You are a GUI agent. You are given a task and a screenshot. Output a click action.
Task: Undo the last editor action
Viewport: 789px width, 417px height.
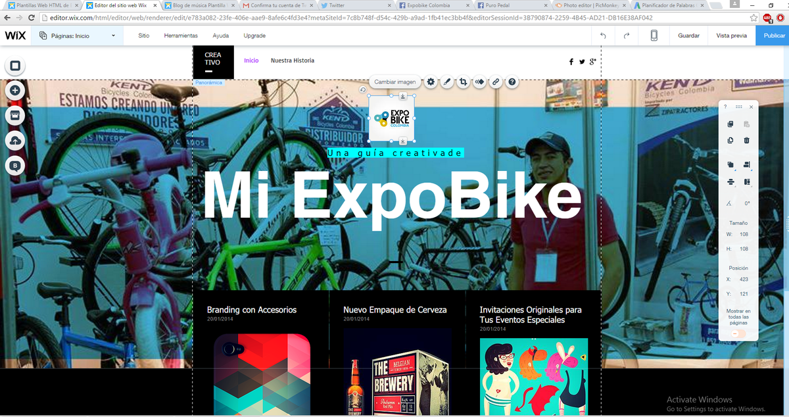point(603,36)
